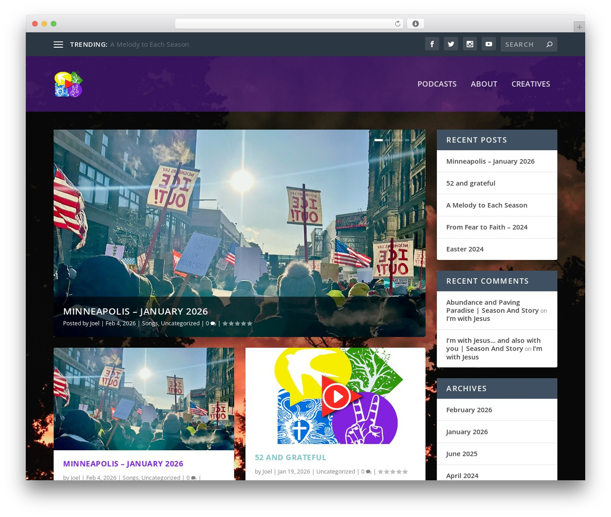Screen dimensions: 611x517
Task: Click the featured post comment bubble icon
Action: click(213, 323)
